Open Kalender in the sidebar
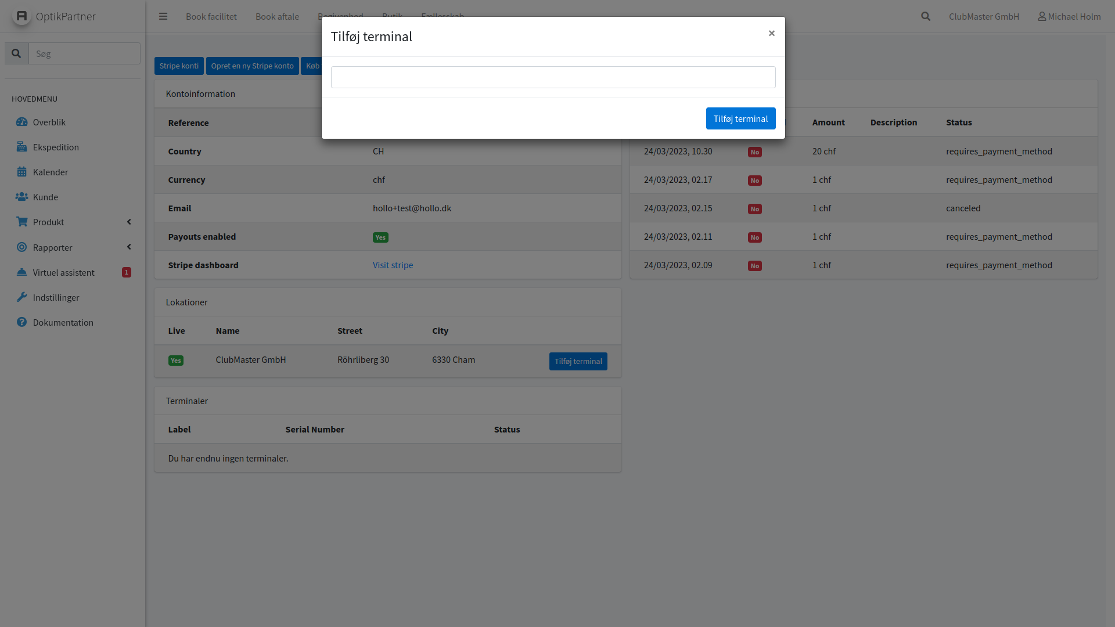 [x=51, y=172]
